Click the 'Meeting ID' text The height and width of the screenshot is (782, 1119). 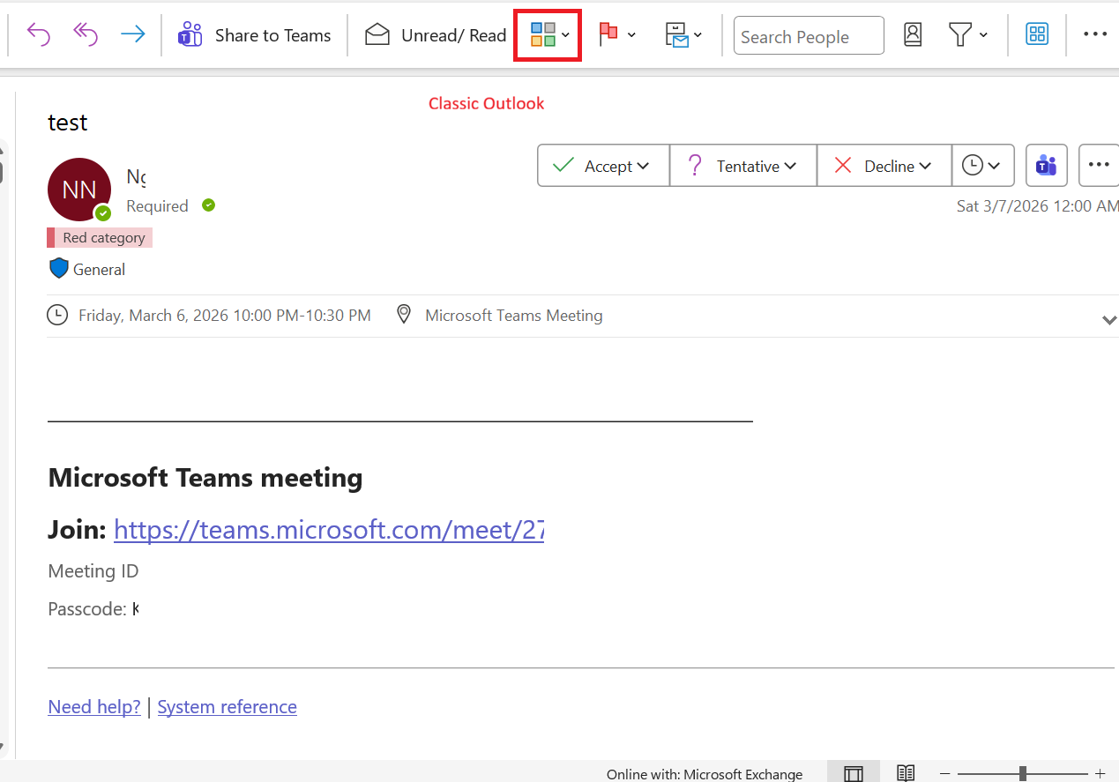click(93, 571)
